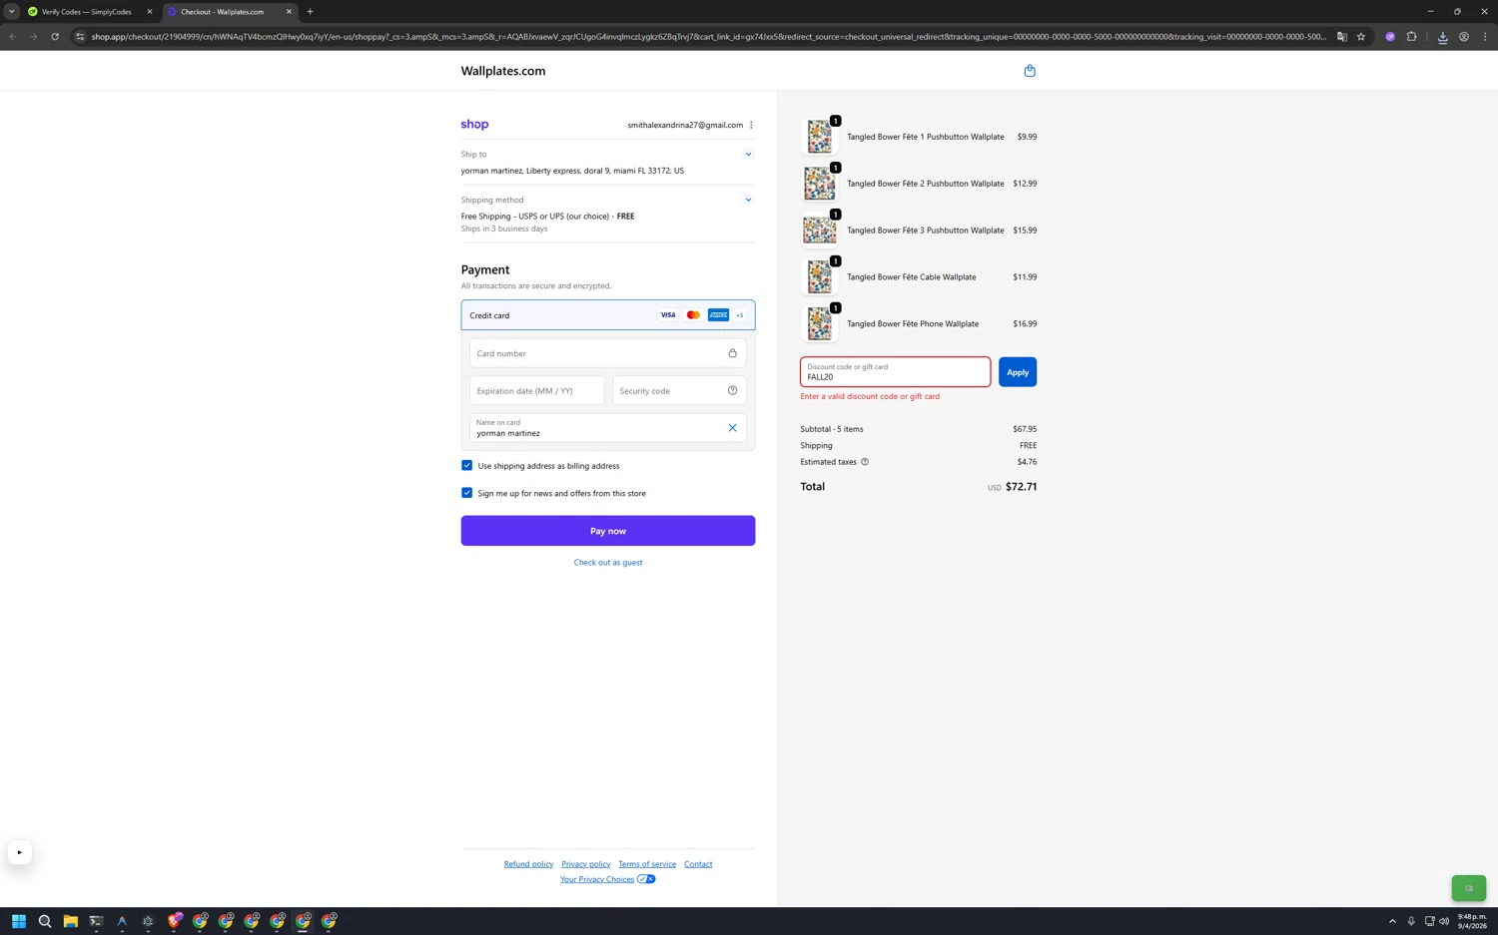Click the American Express logo
This screenshot has height=935, width=1498.
(x=718, y=315)
